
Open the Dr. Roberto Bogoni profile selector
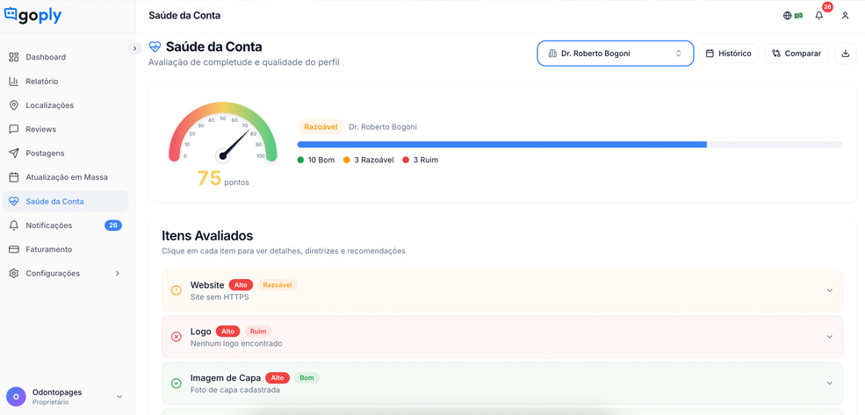coord(615,54)
